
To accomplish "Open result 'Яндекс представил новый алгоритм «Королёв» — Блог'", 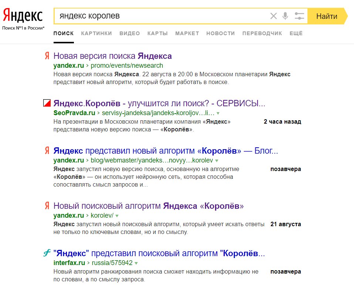I will click(166, 151).
